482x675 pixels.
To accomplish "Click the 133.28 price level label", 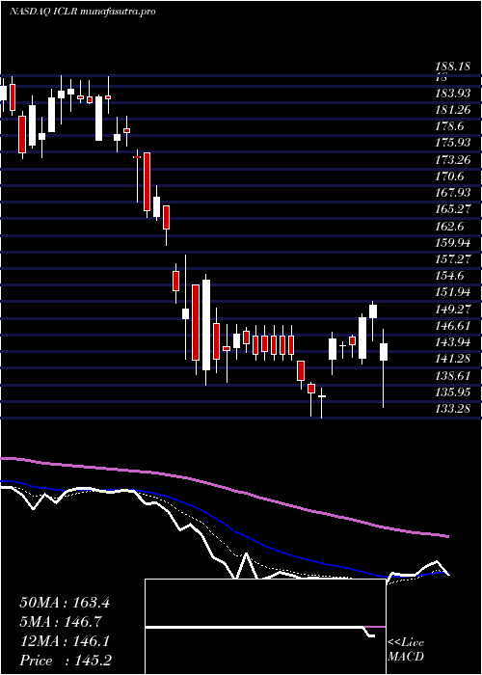I will click(453, 409).
